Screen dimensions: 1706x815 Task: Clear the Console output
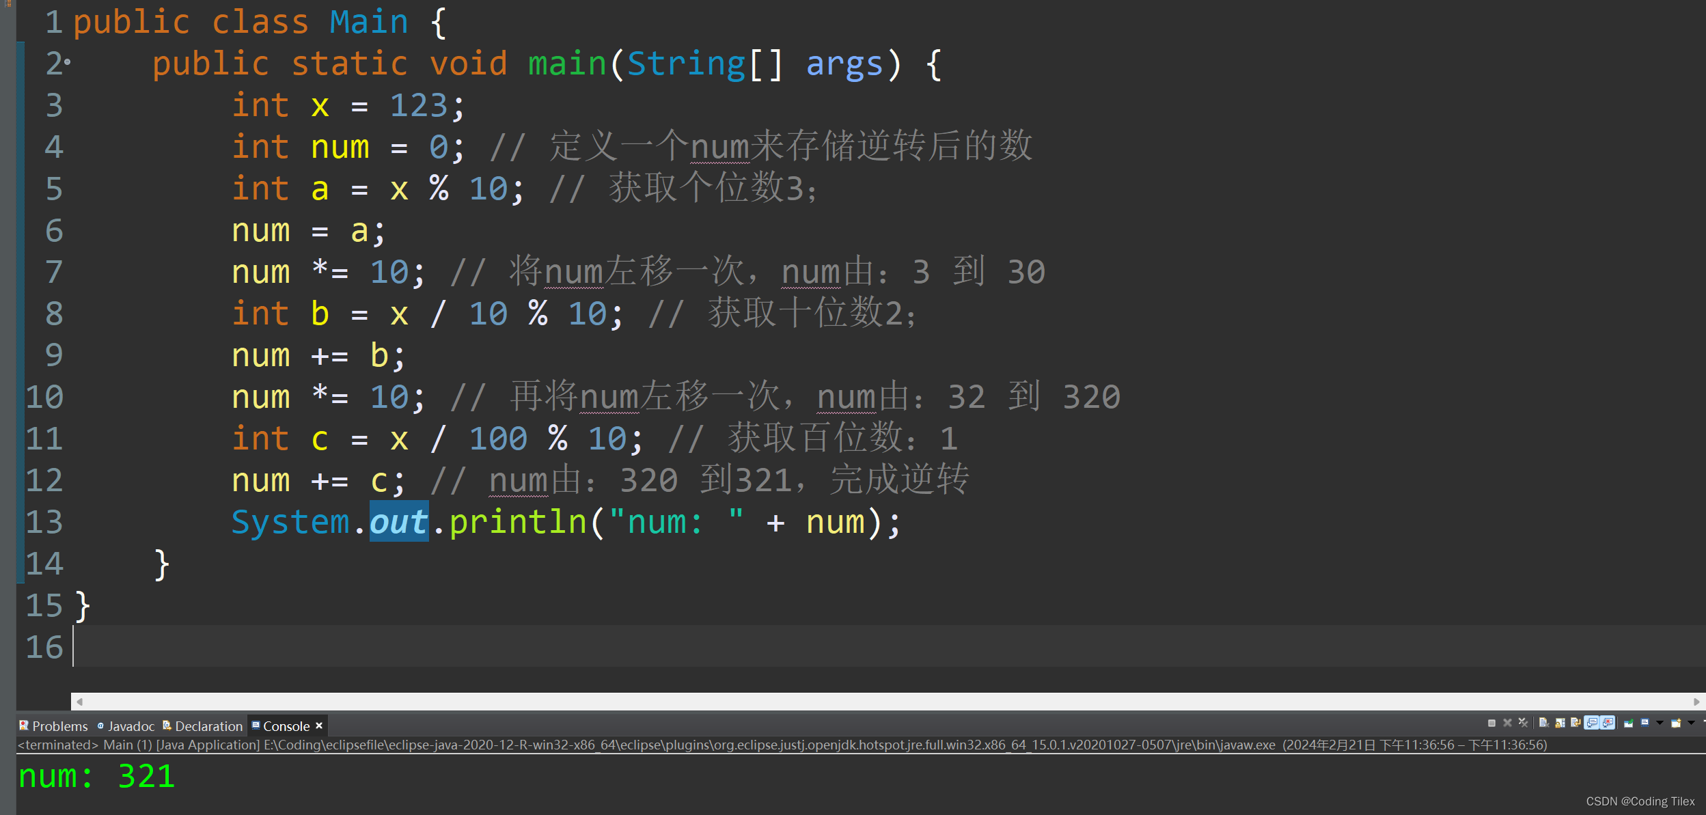tap(1543, 723)
